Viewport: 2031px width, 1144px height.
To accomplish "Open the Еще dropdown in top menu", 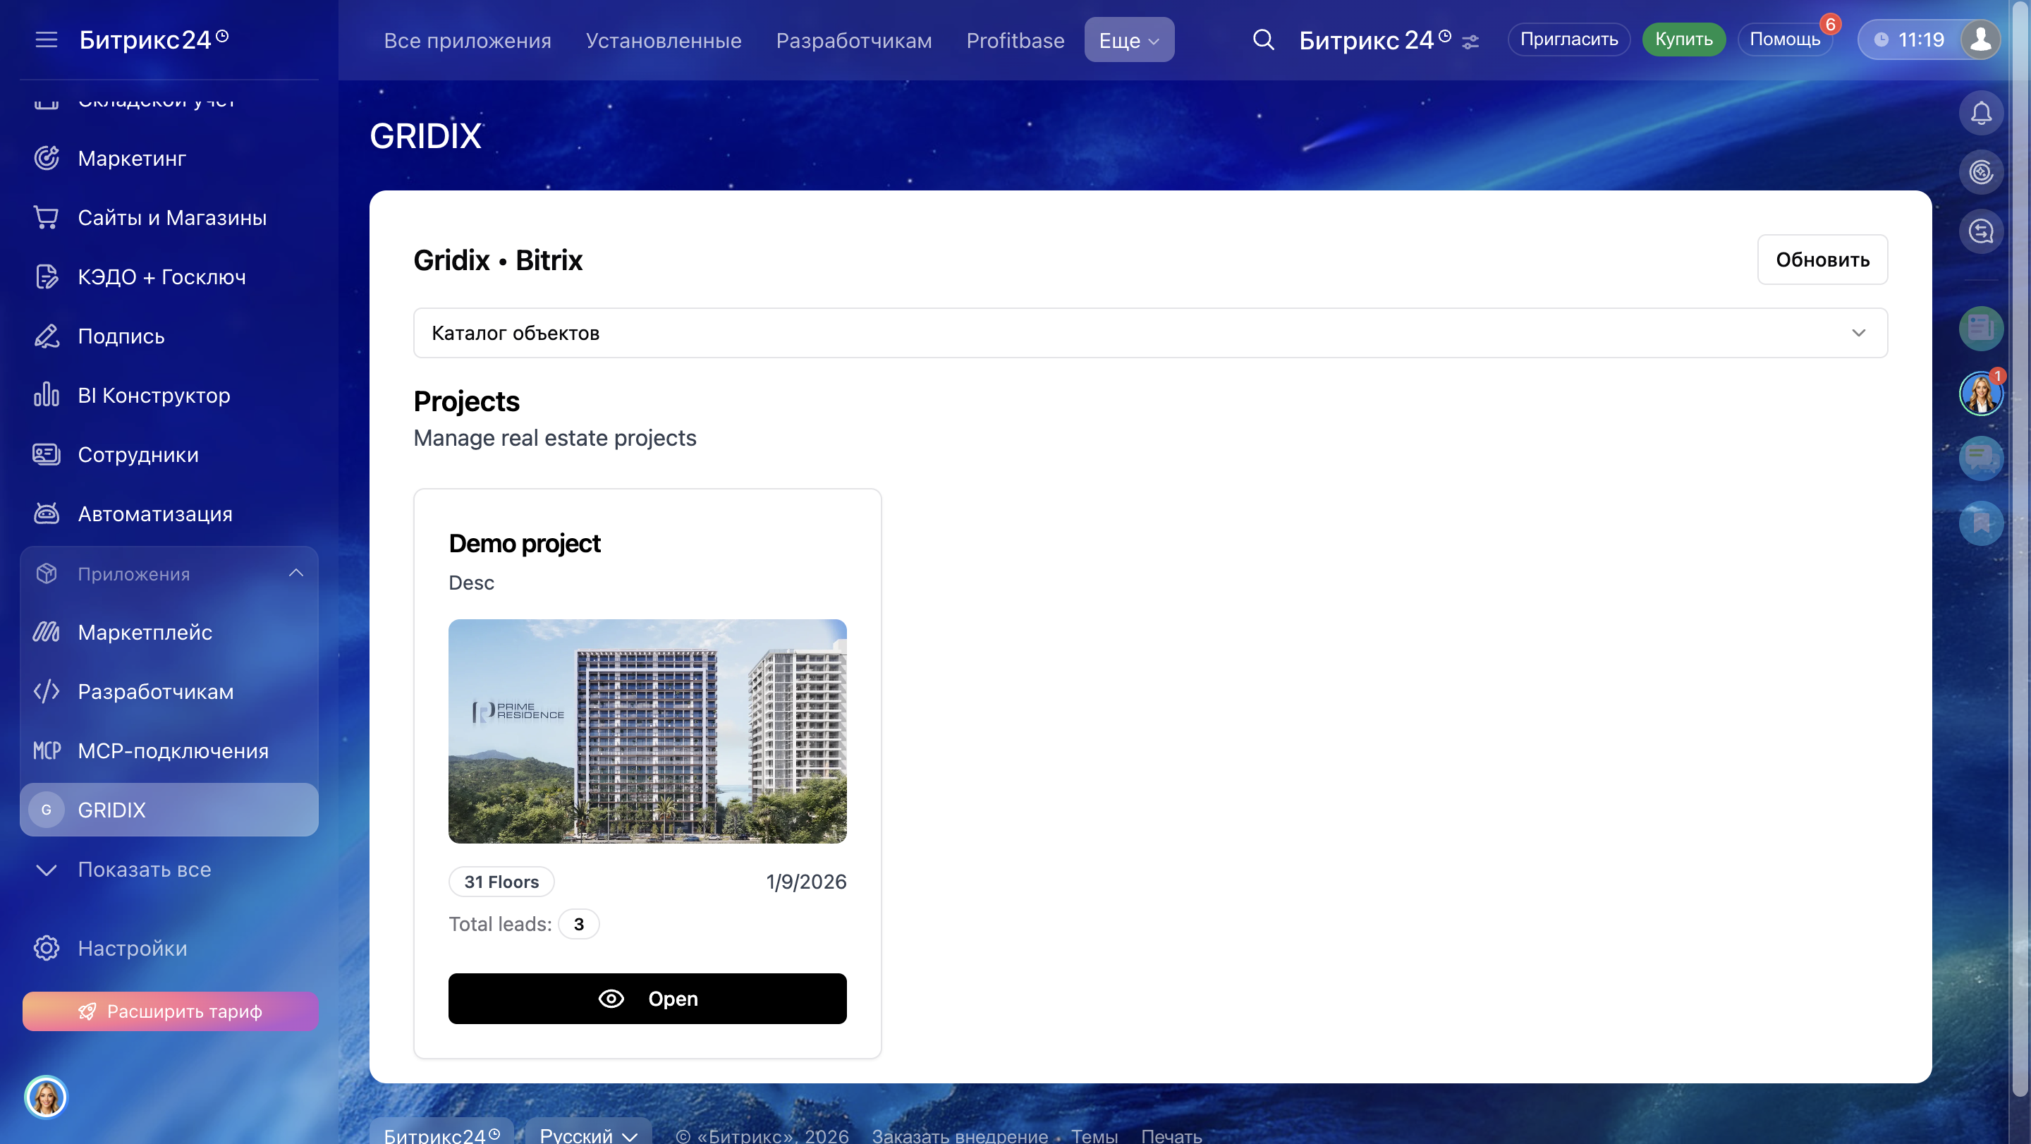I will point(1128,40).
